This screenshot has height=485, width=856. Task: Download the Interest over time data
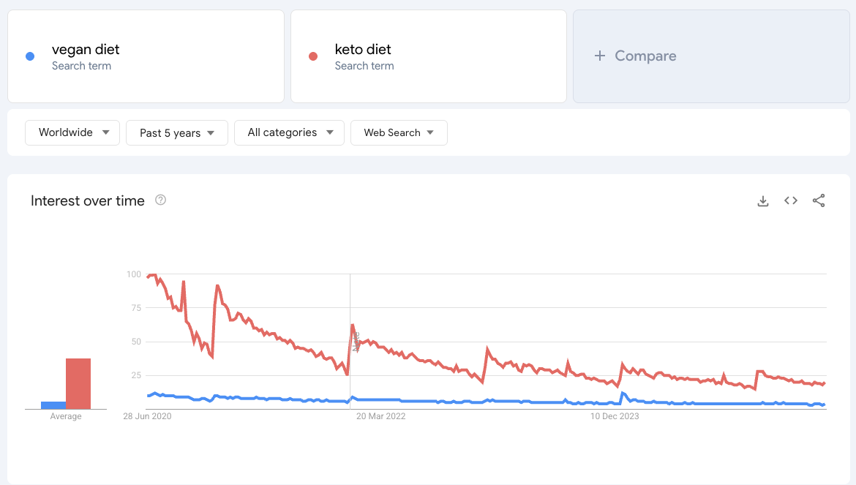point(763,200)
